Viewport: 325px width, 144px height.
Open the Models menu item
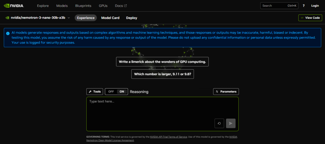pyautogui.click(x=62, y=6)
